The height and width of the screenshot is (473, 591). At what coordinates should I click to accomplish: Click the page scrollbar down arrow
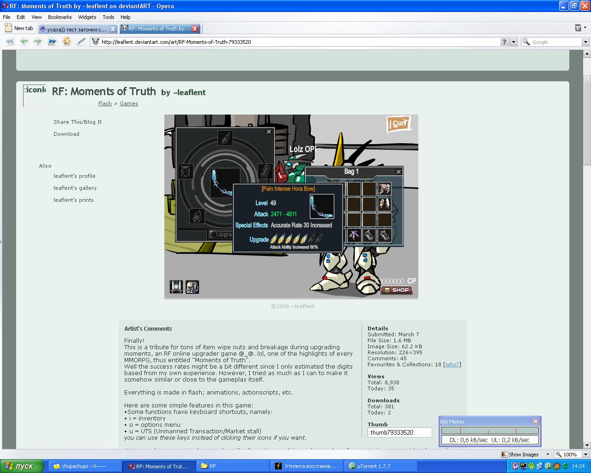(587, 445)
